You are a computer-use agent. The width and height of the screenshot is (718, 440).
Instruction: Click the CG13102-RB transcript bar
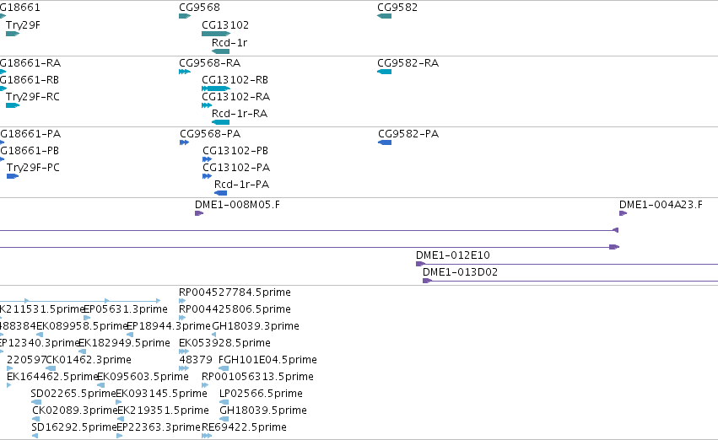pos(216,89)
